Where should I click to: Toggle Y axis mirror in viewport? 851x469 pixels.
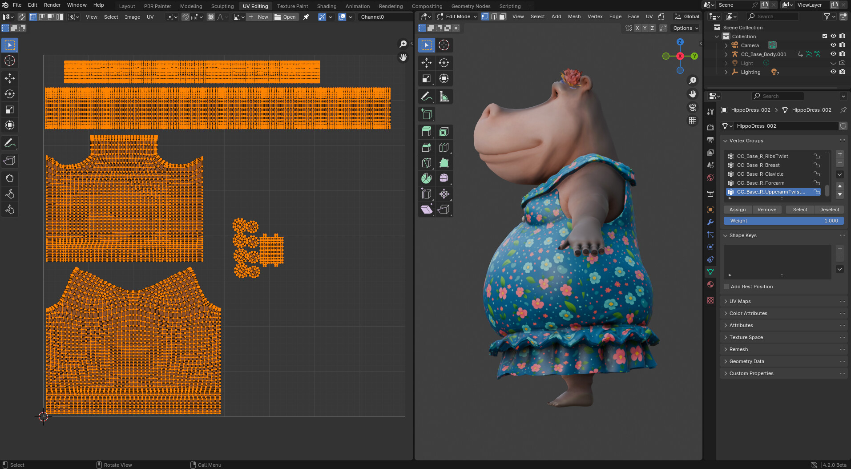(645, 28)
